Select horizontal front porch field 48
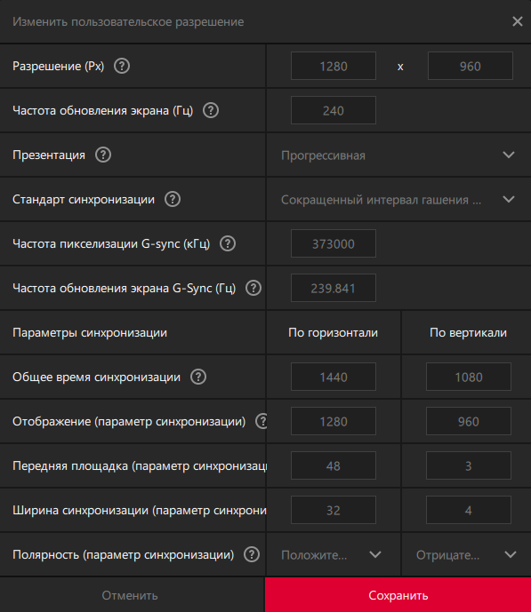This screenshot has width=531, height=612. [x=334, y=465]
